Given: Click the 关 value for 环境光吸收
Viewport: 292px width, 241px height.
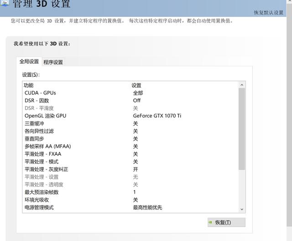Looking at the screenshot, I should (136, 200).
